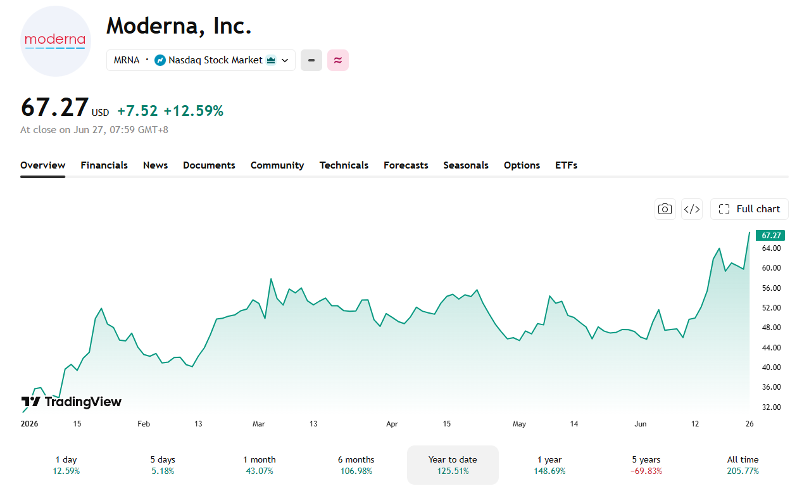809x486 pixels.
Task: Open the Community tab
Action: click(x=277, y=165)
